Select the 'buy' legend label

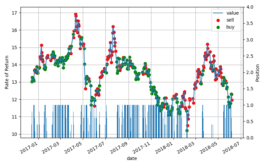point(230,27)
